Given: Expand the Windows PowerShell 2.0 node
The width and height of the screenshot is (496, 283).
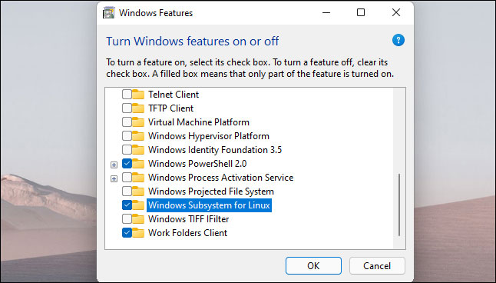Looking at the screenshot, I should pos(114,165).
